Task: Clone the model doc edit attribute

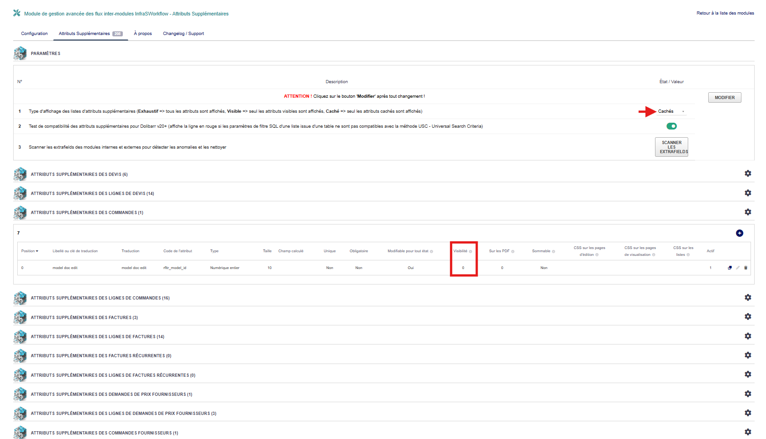Action: click(730, 268)
